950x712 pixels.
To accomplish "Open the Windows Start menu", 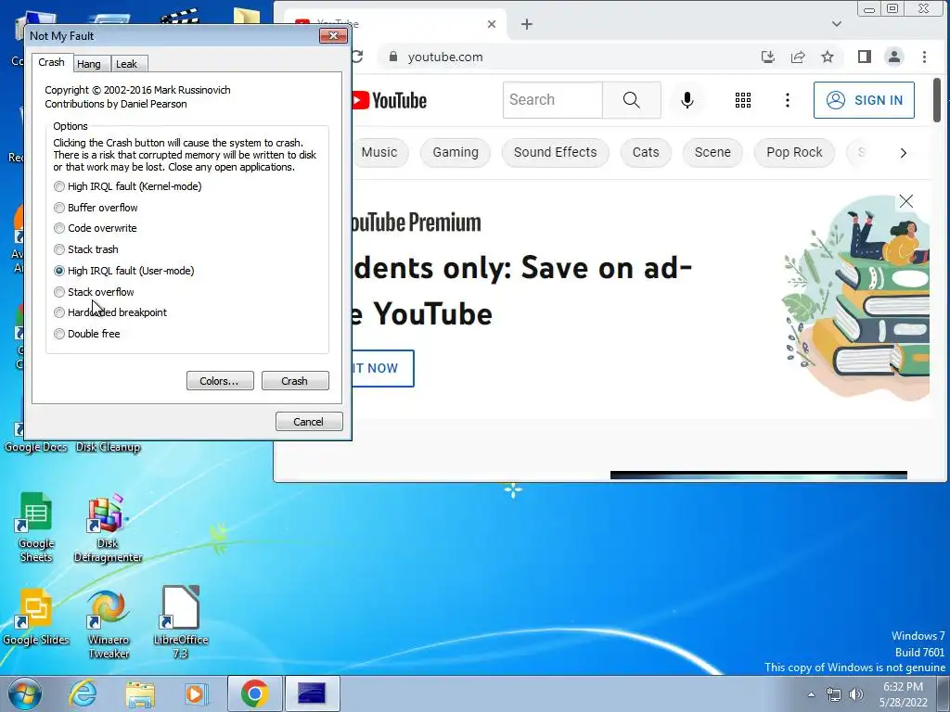I will pyautogui.click(x=24, y=693).
